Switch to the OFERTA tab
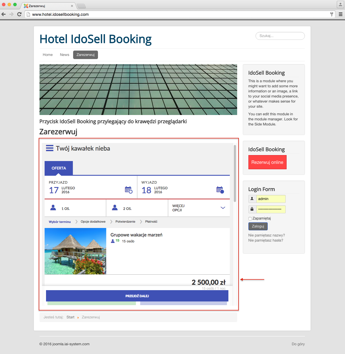Screen dimensions: 345x354 click(59, 168)
